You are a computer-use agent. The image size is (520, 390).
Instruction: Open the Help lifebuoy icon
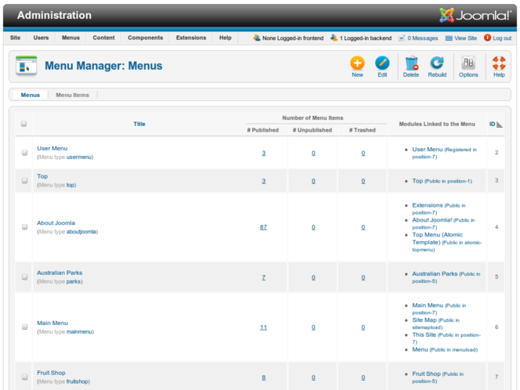tap(499, 66)
